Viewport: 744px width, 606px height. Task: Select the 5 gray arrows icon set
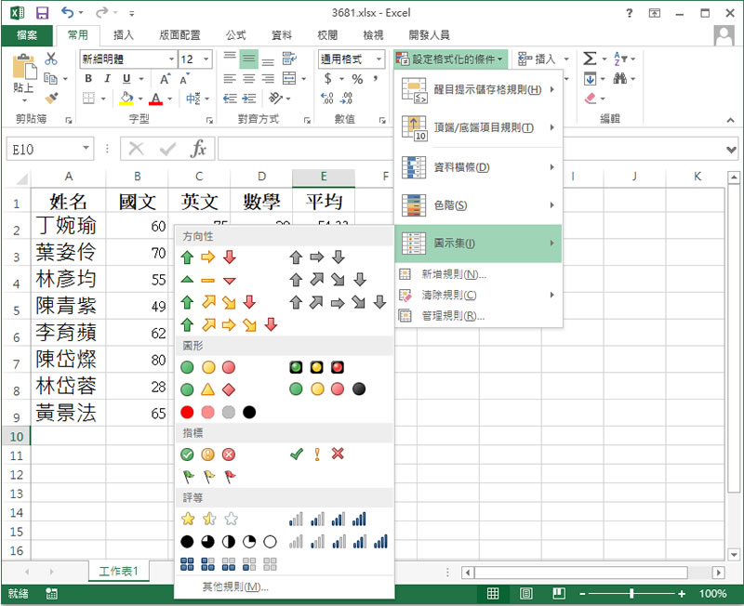338,302
